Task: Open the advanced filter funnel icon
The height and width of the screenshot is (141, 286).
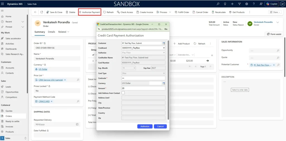Action: point(239,4)
